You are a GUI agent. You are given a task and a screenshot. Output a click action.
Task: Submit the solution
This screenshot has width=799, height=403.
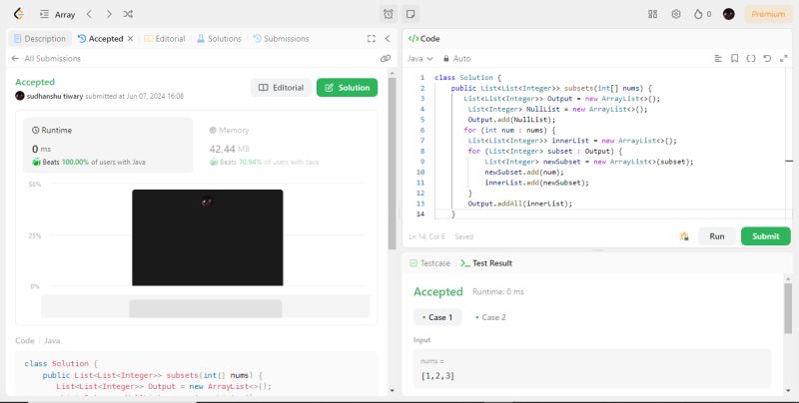click(765, 236)
